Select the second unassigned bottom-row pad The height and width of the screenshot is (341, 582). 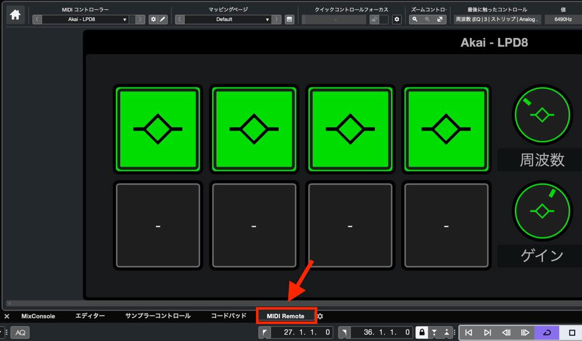click(x=254, y=226)
